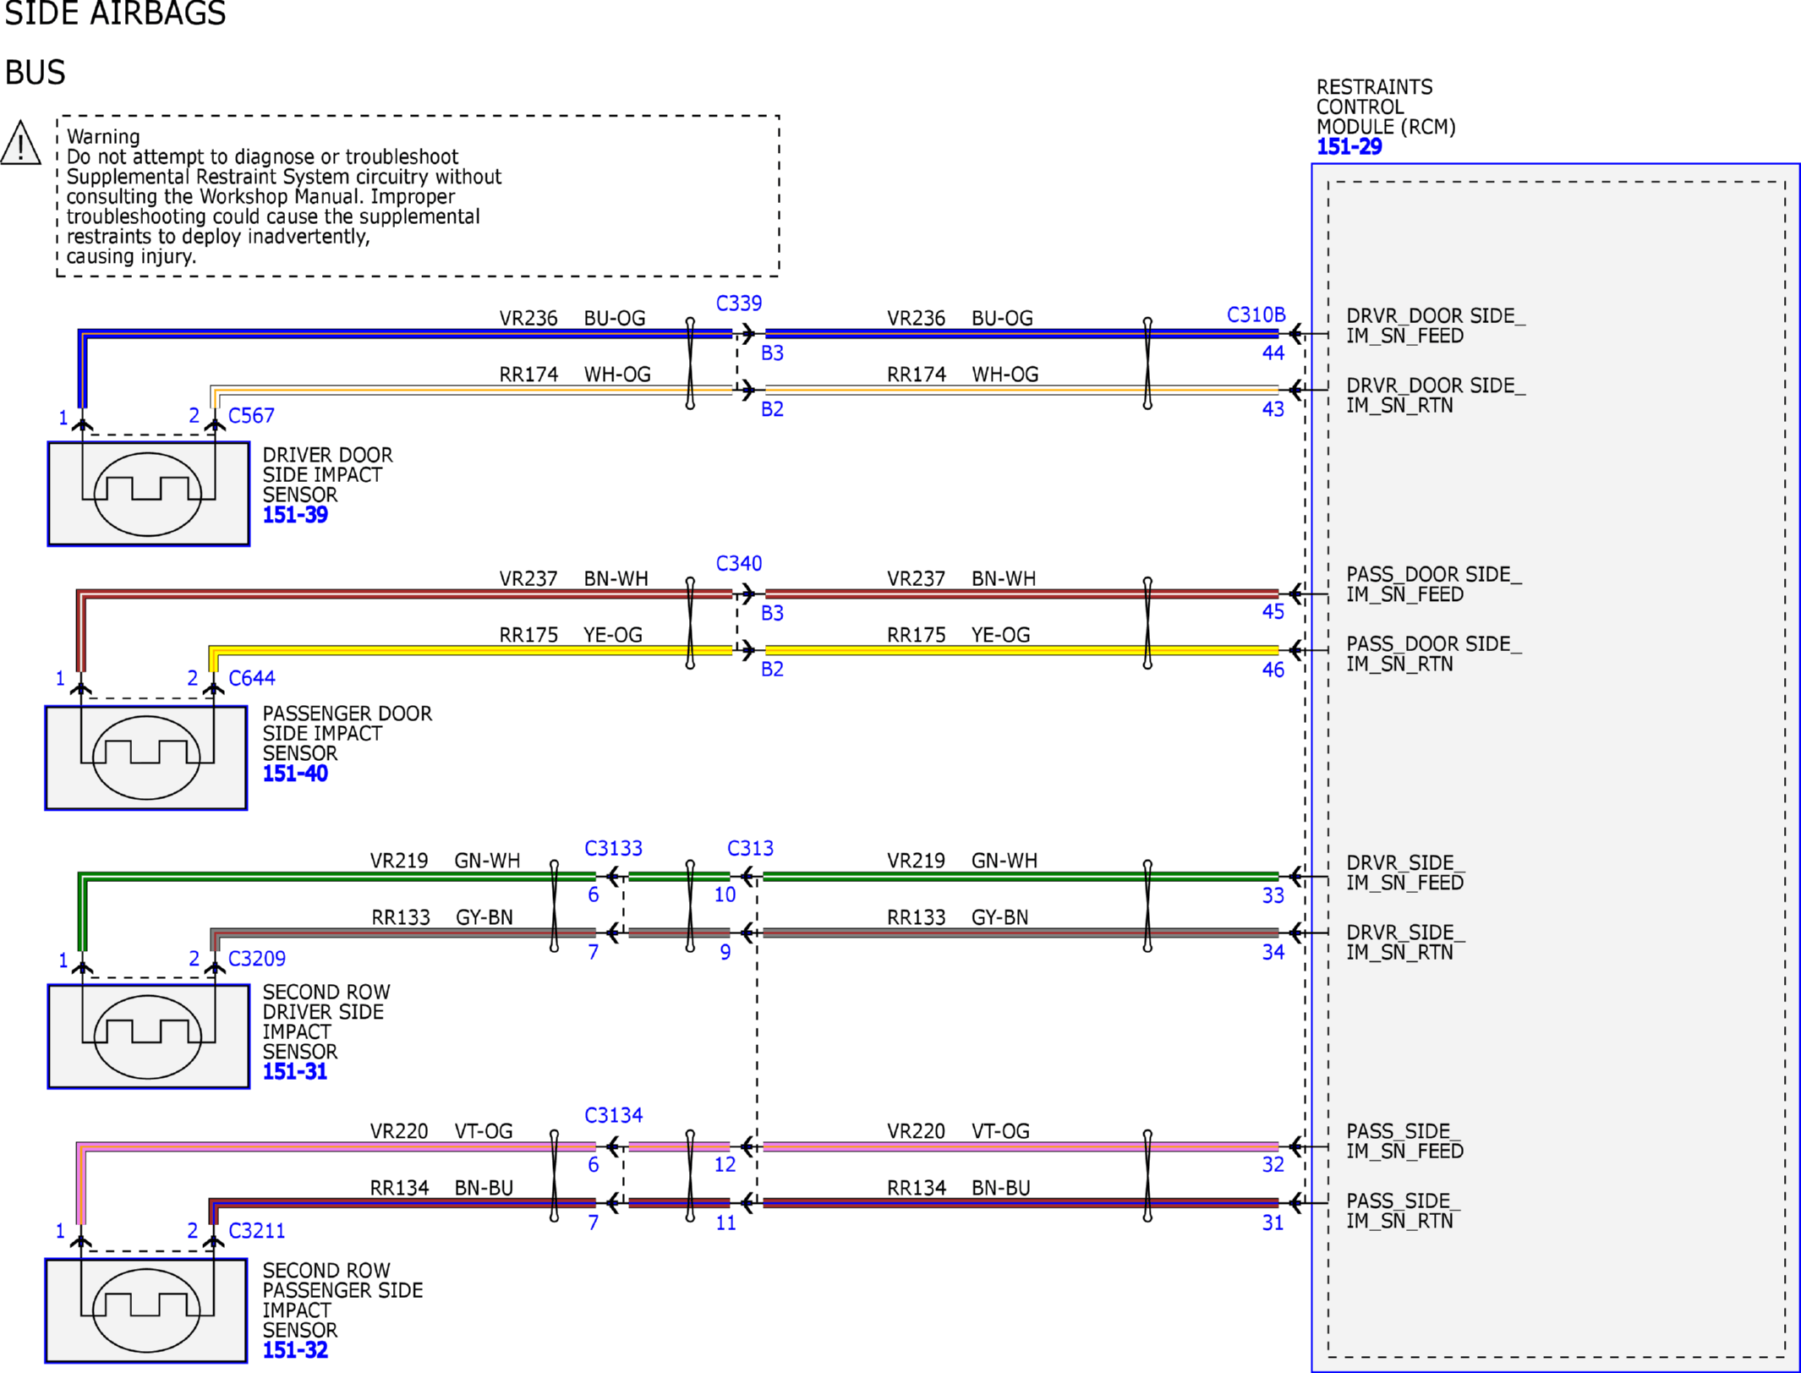
Task: Click the DRVR_DOOR SIDE_IM_SN_FEED signal label
Action: [1436, 326]
